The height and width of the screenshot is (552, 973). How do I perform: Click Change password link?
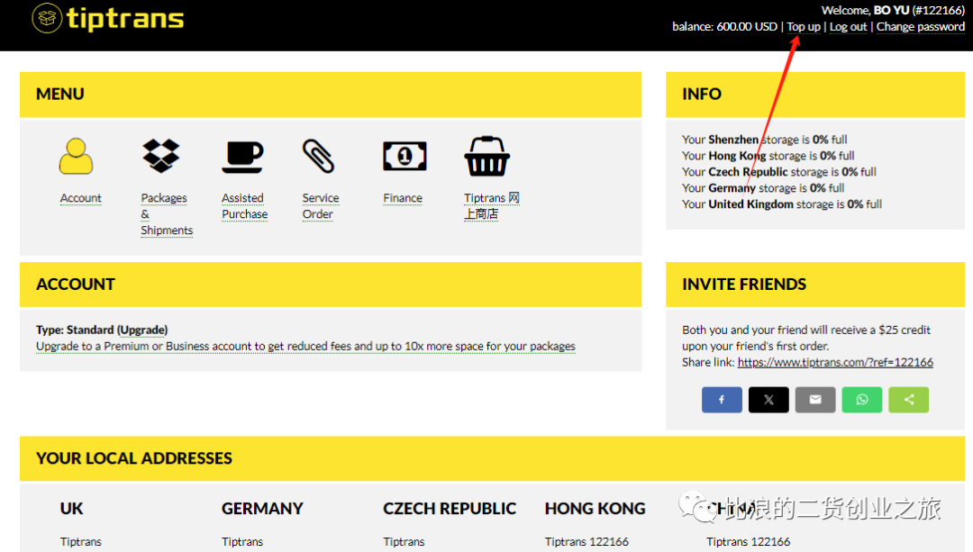point(920,27)
